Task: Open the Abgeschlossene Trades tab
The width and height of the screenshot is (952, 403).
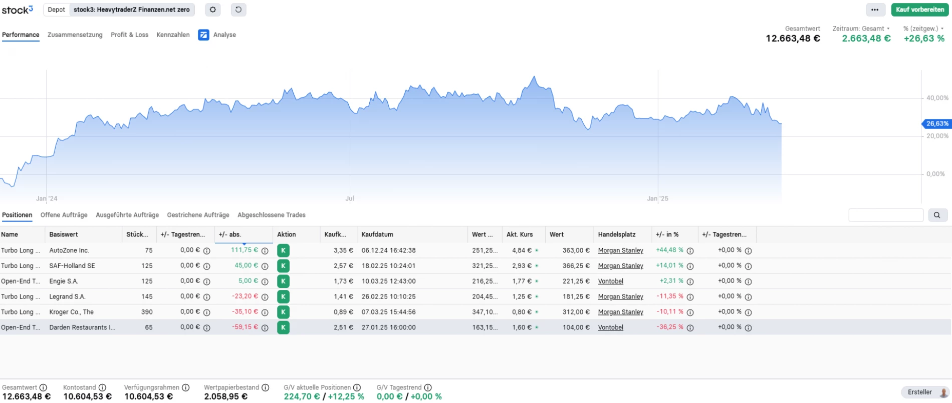Action: coord(271,215)
